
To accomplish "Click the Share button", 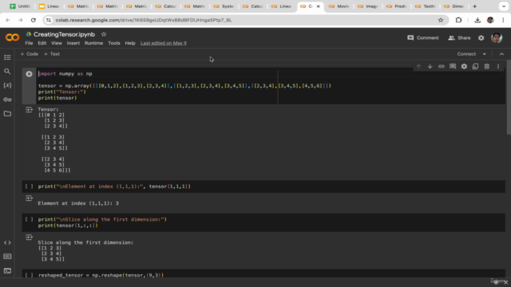I will tap(459, 38).
